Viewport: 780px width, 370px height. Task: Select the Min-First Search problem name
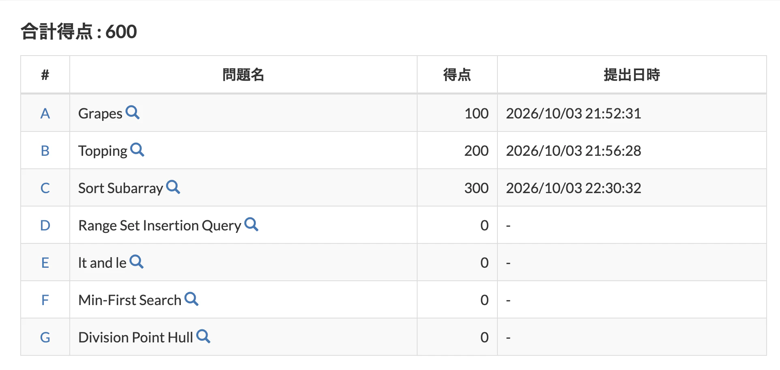pyautogui.click(x=130, y=300)
